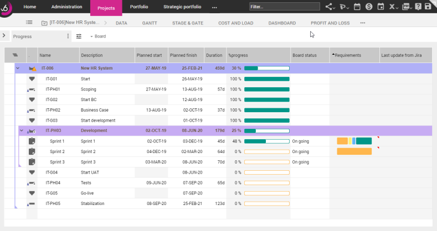Click the IT-006 progress bar at 30%
The image size is (437, 231).
[267, 68]
